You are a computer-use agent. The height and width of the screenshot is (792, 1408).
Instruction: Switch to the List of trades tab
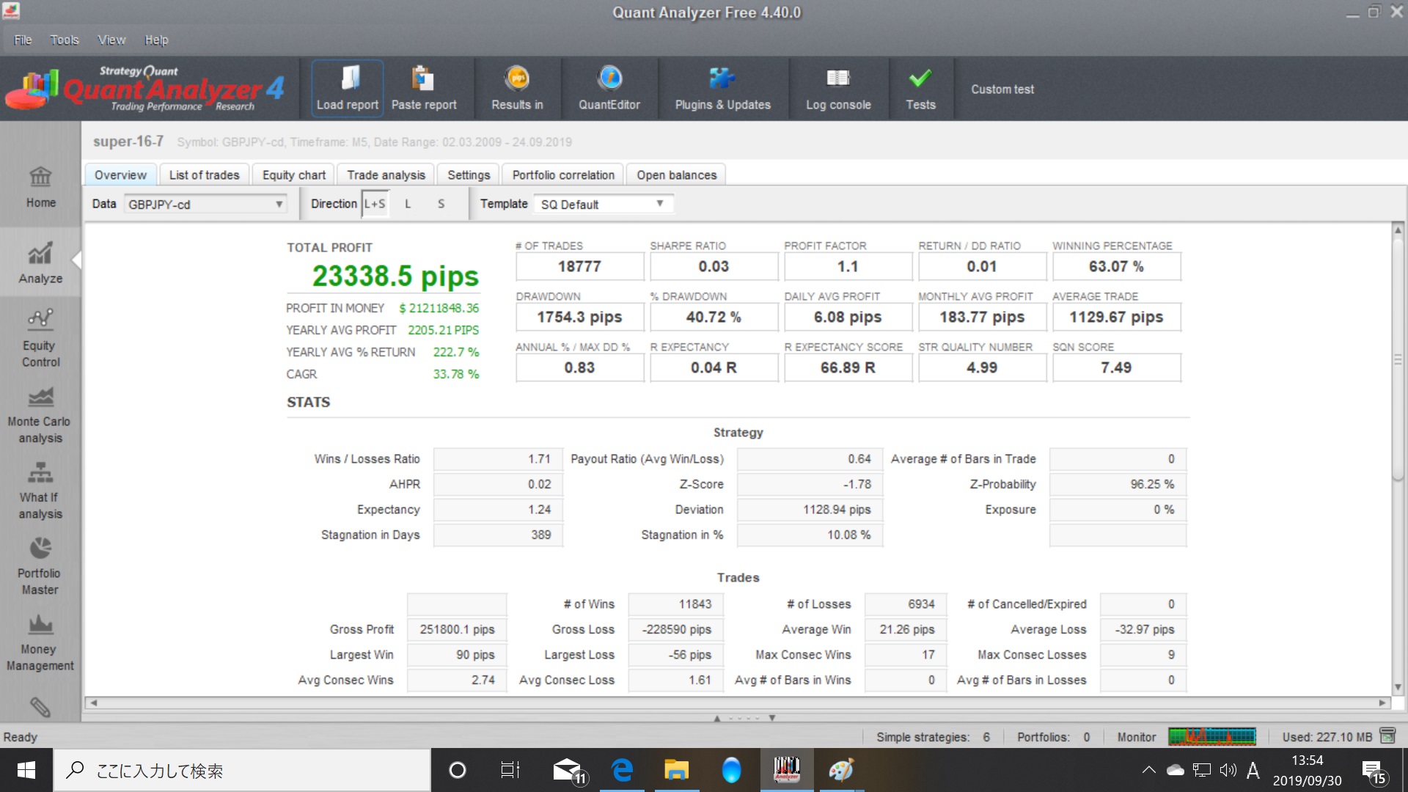pyautogui.click(x=204, y=175)
